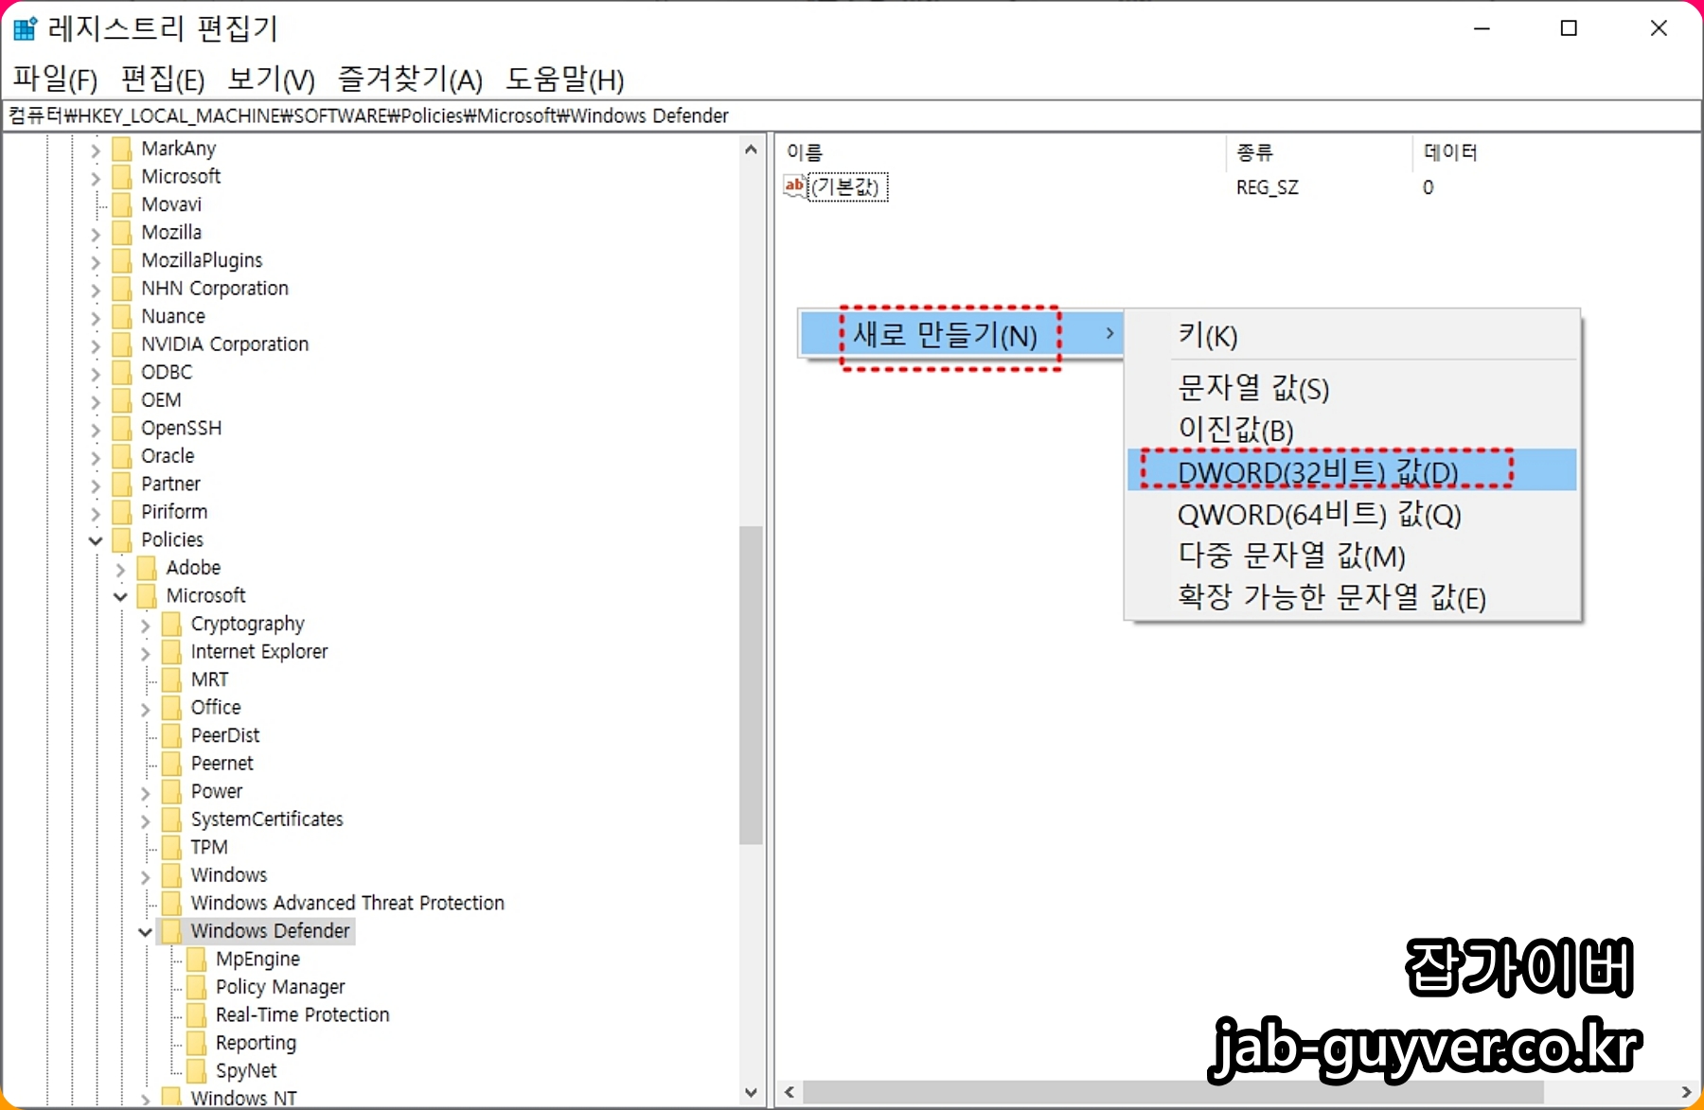This screenshot has height=1110, width=1704.
Task: Click the 이름 column header
Action: [x=1002, y=152]
